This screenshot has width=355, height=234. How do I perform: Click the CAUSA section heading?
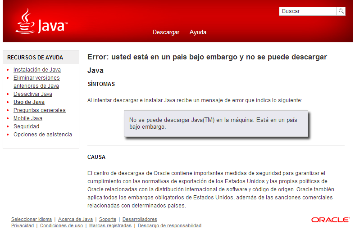point(96,157)
